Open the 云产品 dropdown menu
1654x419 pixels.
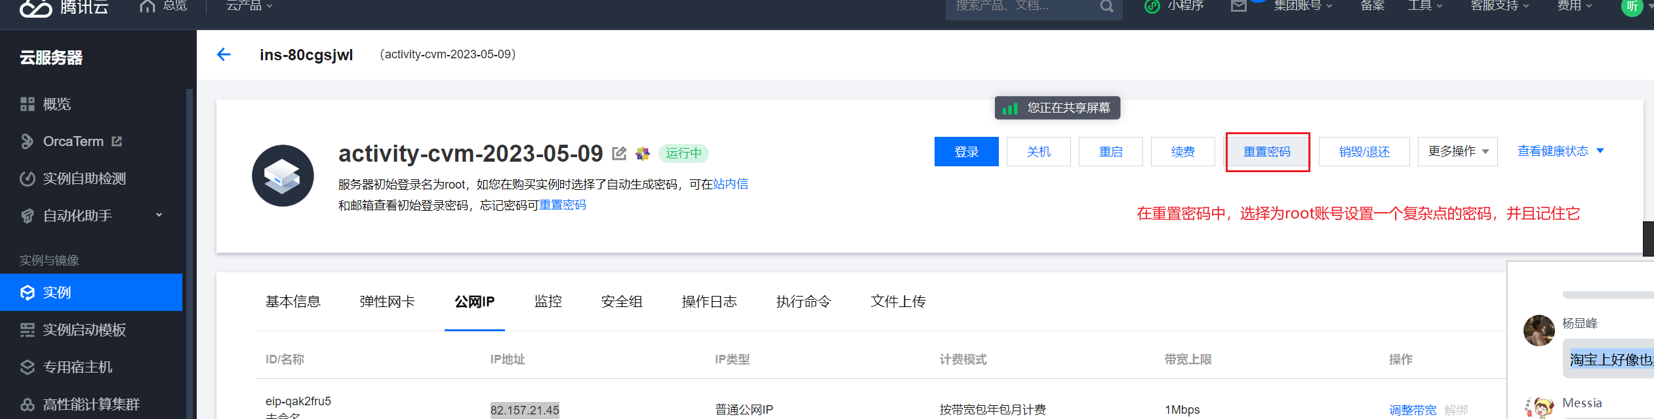point(249,6)
